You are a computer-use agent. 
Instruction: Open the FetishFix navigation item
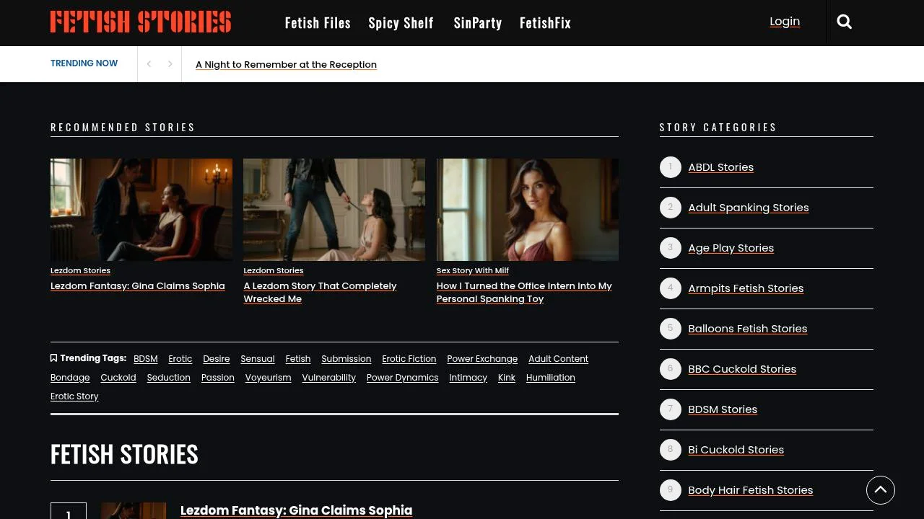coord(545,22)
